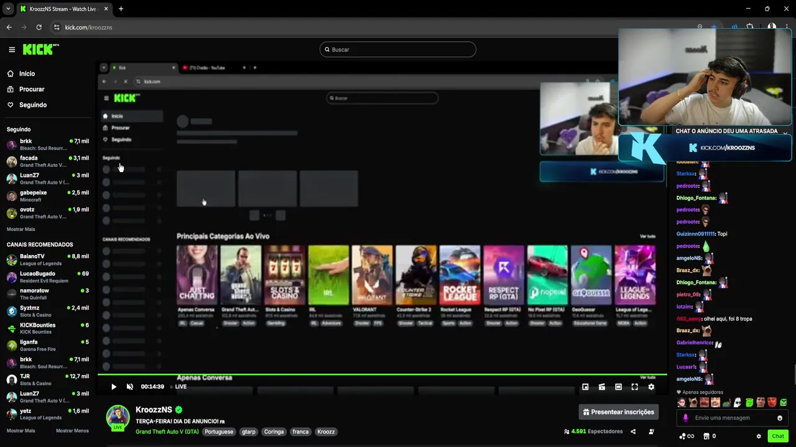Play the paused stream video

[114, 387]
